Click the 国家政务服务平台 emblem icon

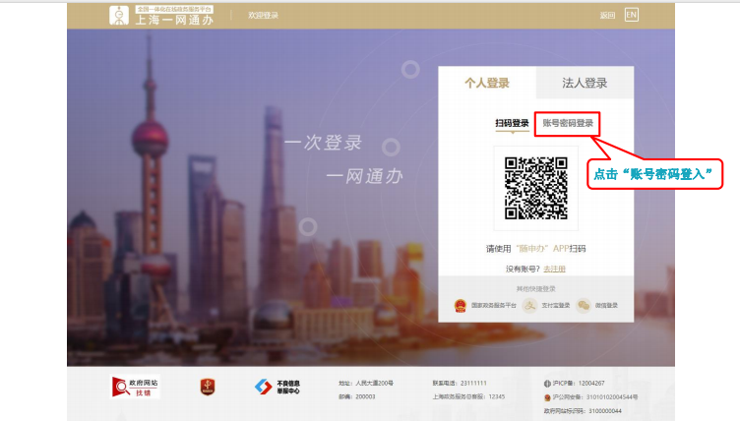coord(460,305)
